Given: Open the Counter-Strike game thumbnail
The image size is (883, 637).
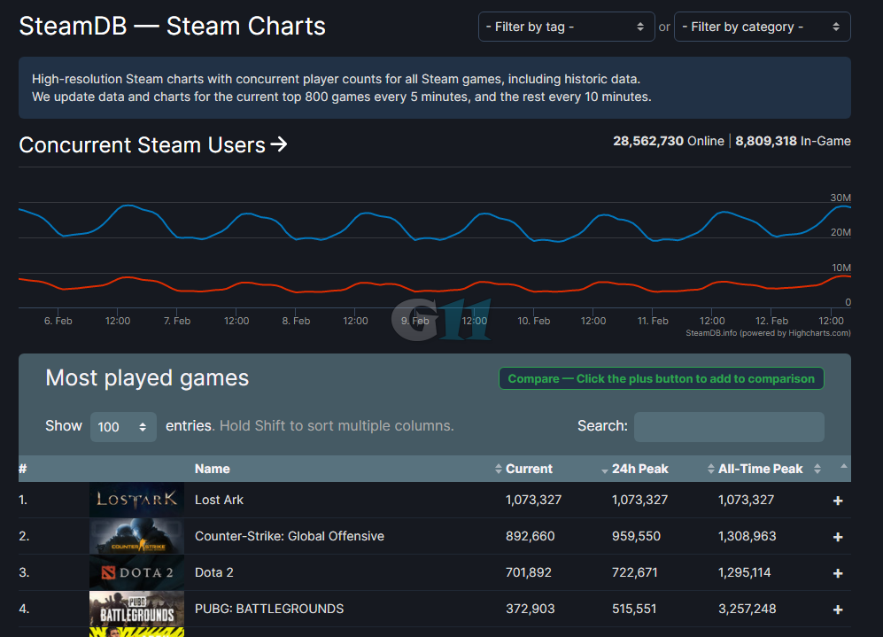Looking at the screenshot, I should pos(137,536).
